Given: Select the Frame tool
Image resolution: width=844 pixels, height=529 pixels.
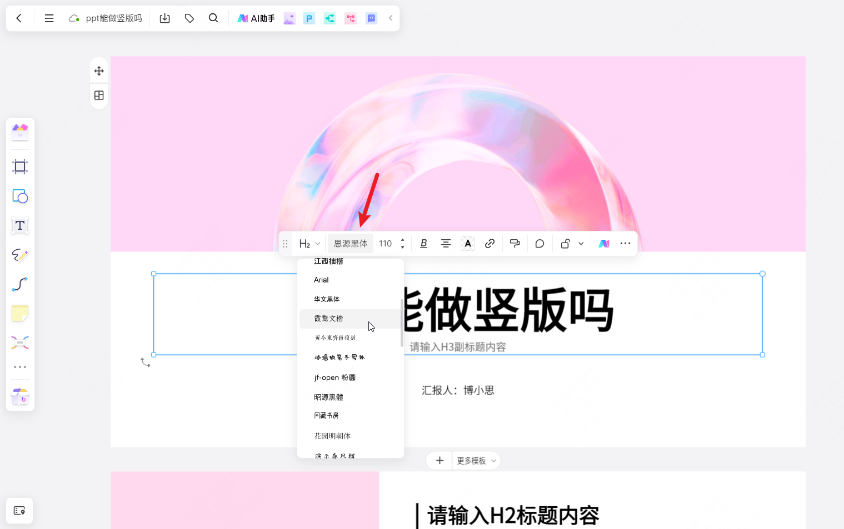Looking at the screenshot, I should coord(20,167).
